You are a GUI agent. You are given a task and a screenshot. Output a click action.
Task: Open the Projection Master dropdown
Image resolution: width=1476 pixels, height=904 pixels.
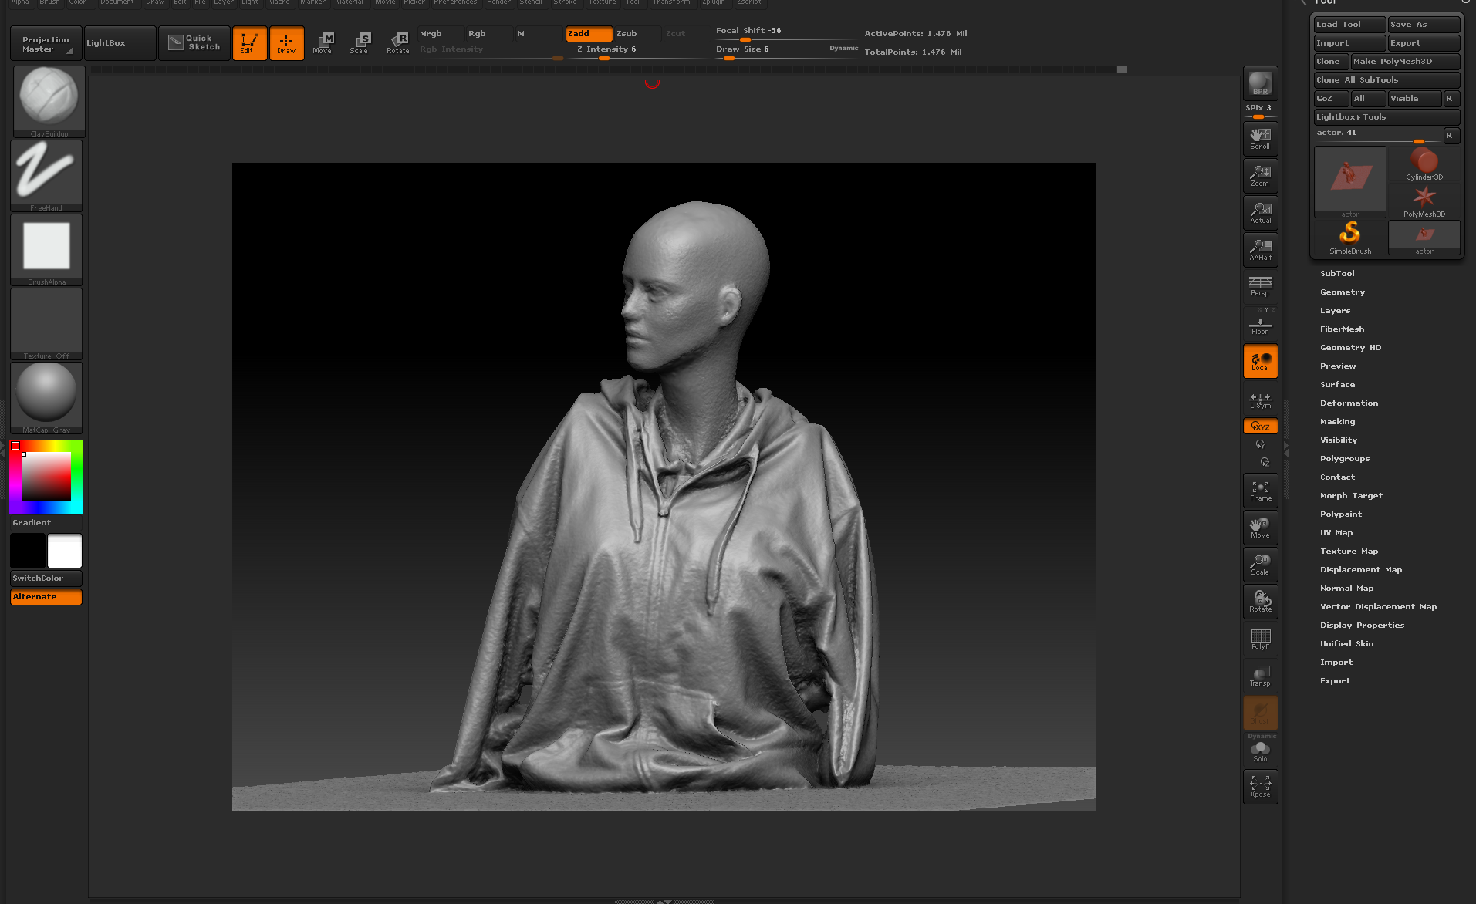coord(46,44)
